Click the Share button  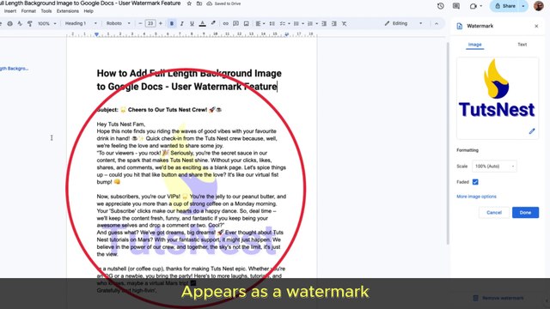[504, 6]
